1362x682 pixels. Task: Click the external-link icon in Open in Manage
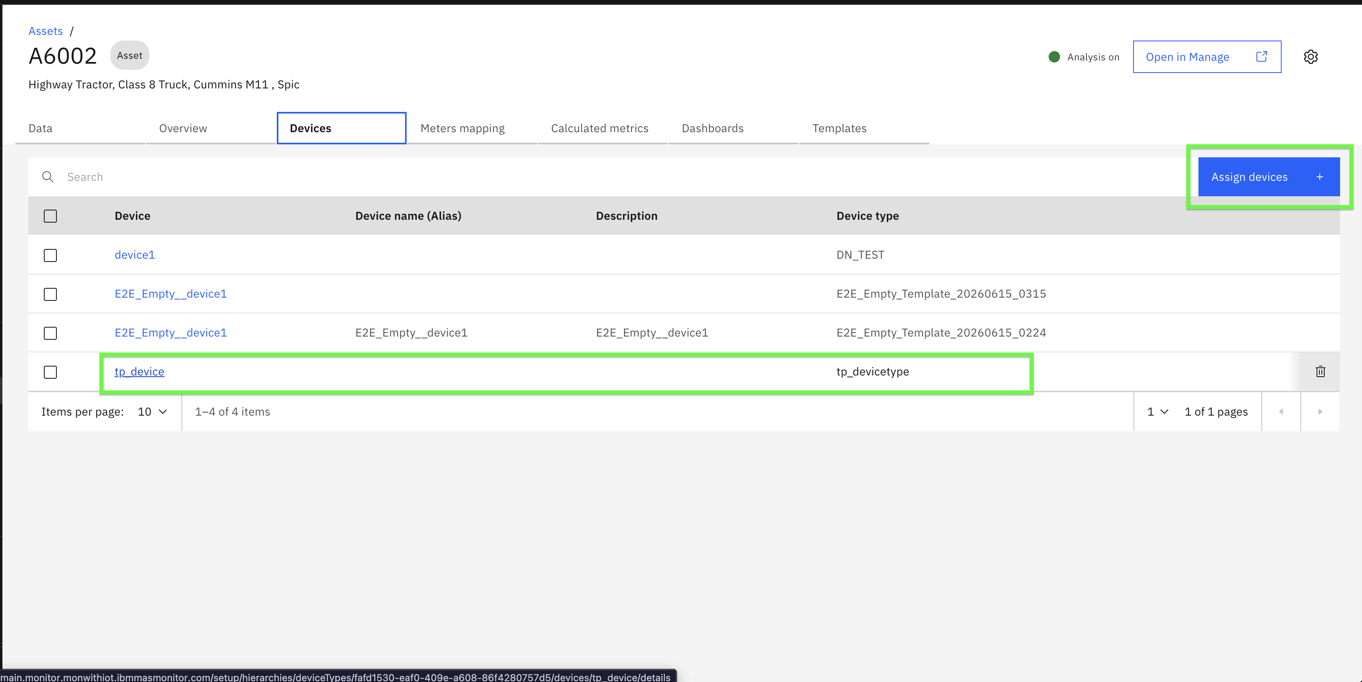1261,56
